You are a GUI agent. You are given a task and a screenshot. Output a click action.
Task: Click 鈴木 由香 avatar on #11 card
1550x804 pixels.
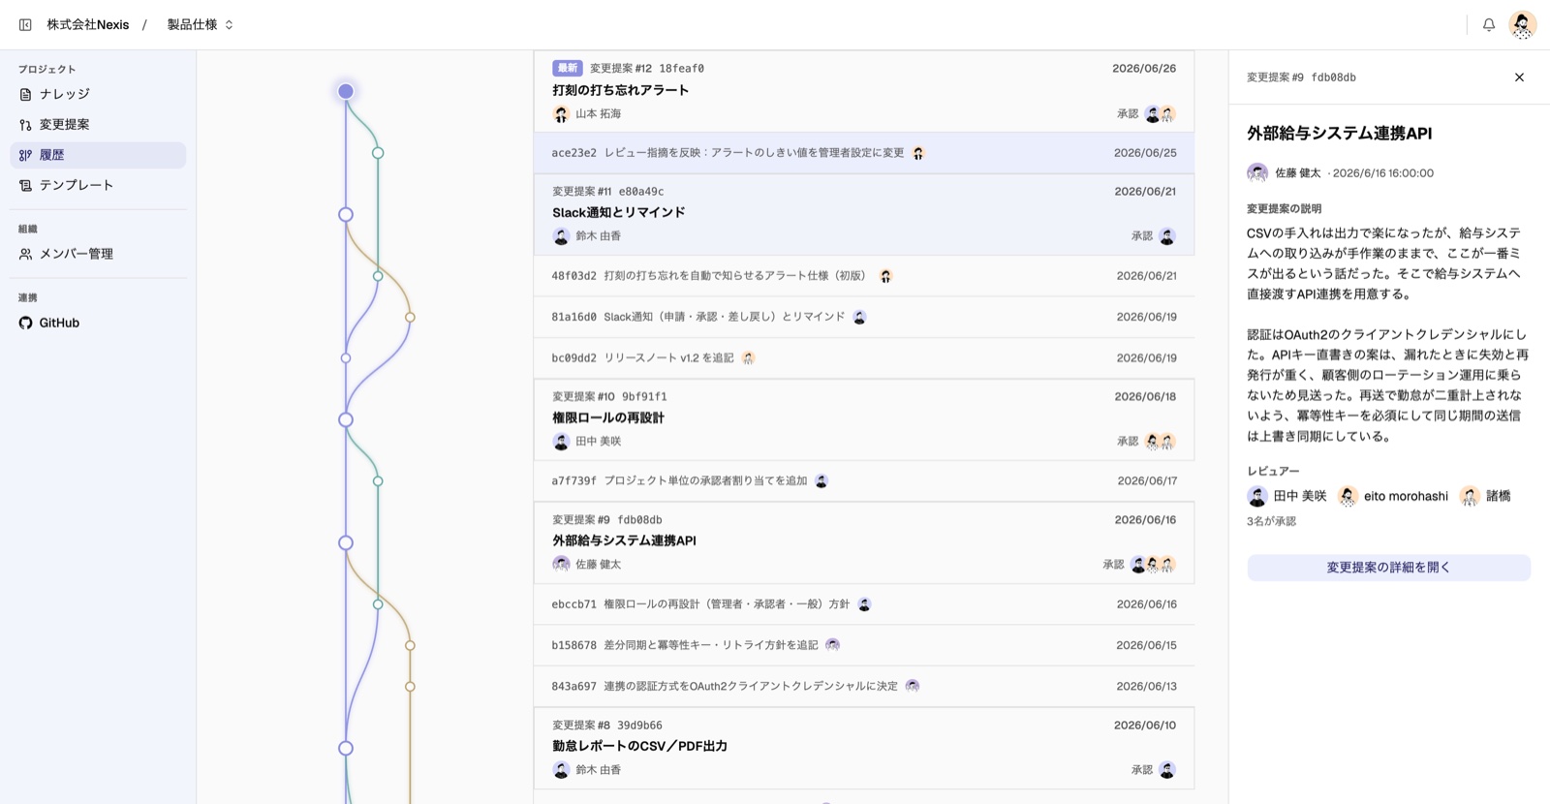[x=561, y=236]
